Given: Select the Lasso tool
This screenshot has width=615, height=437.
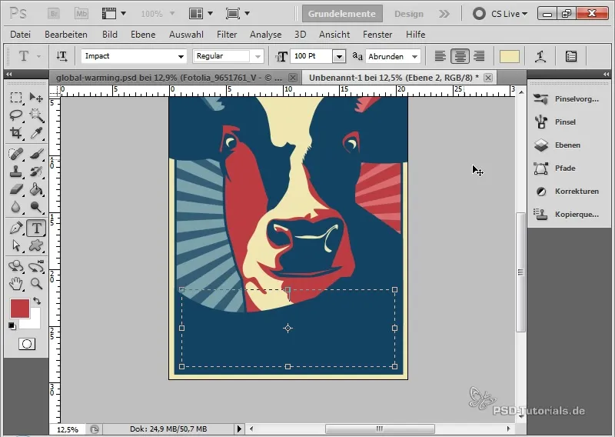Looking at the screenshot, I should (16, 115).
